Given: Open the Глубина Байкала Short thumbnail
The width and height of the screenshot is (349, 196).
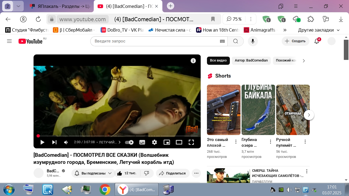Looking at the screenshot, I should click(x=258, y=110).
